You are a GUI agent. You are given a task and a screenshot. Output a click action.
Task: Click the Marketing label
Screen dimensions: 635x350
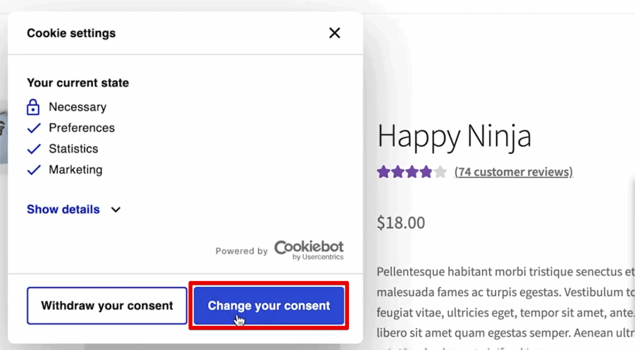[76, 170]
